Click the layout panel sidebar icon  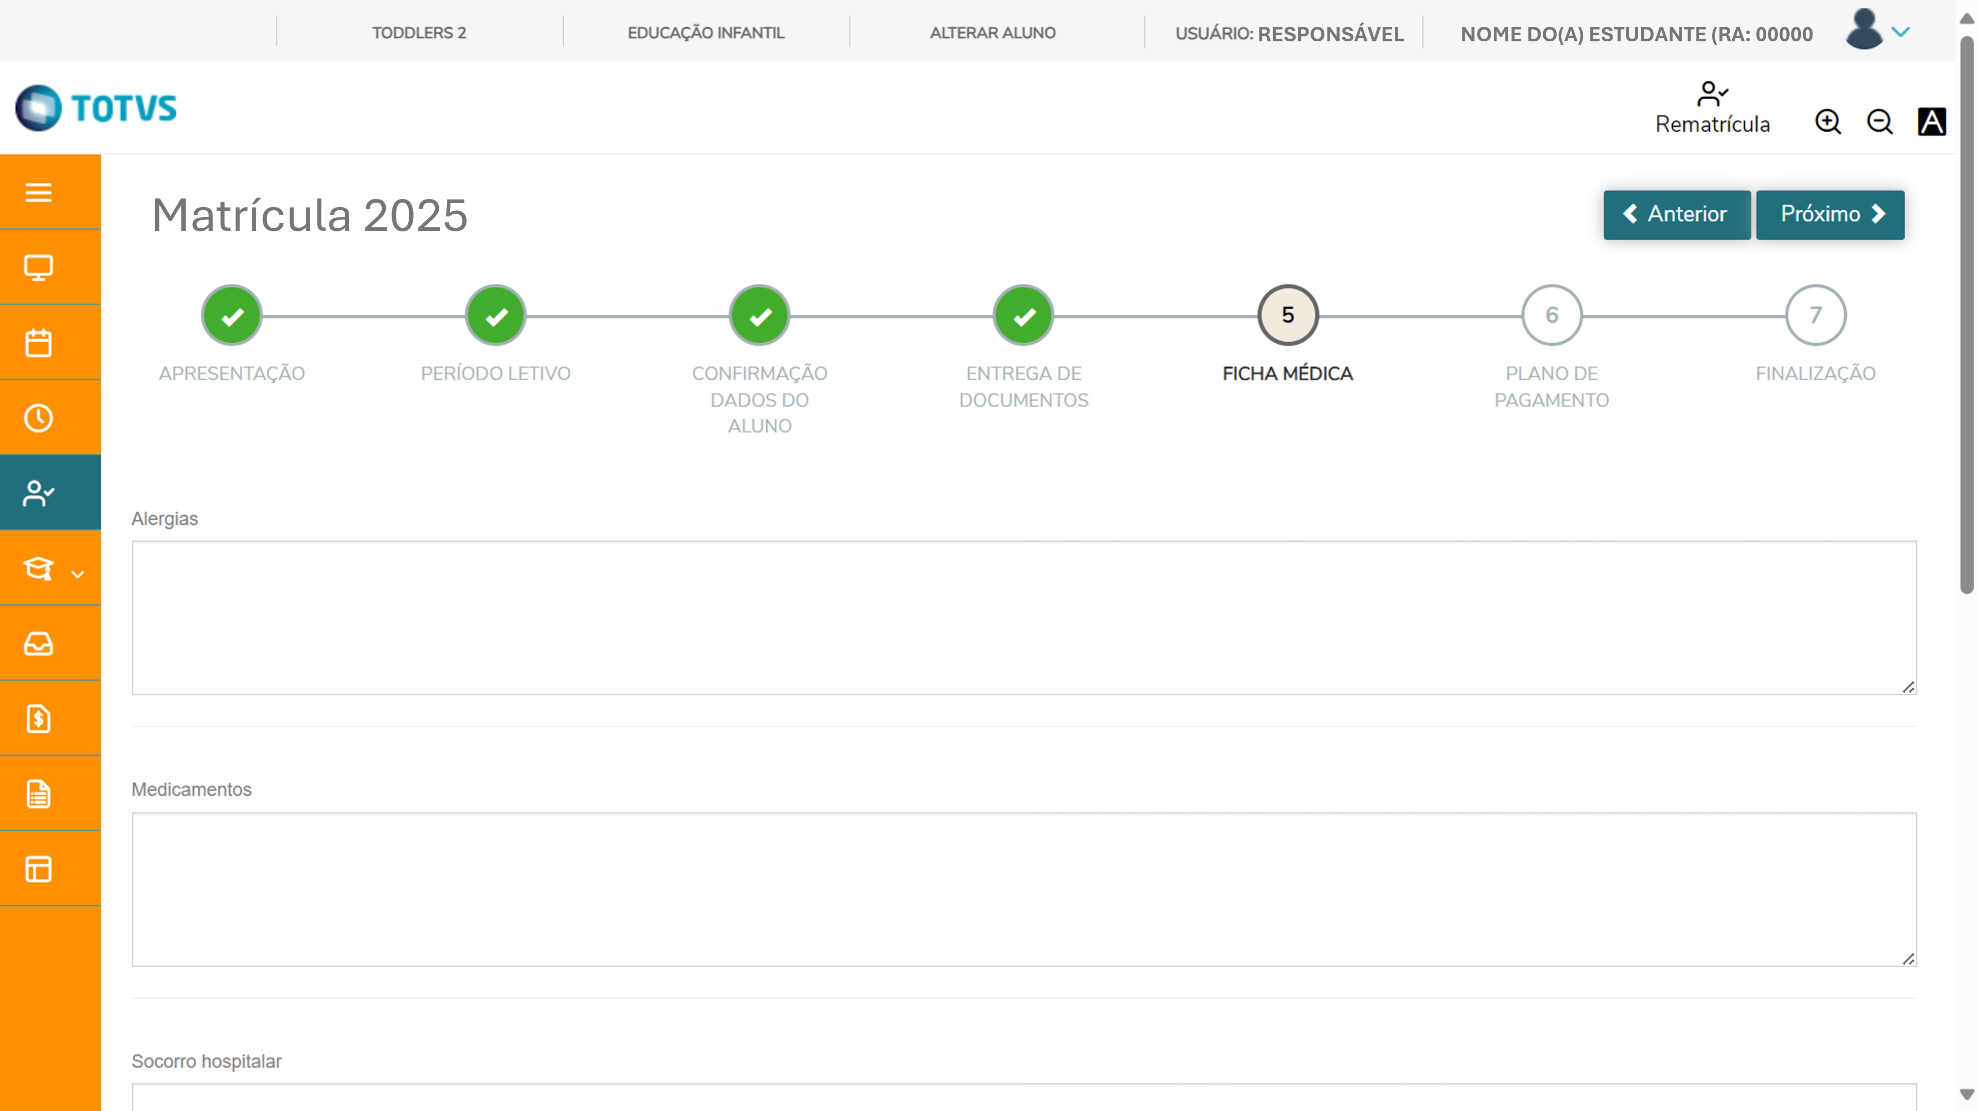38,869
